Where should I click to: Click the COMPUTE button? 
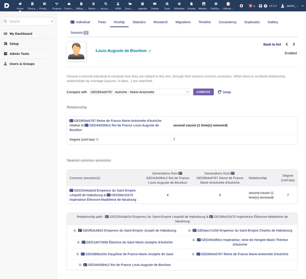click(x=203, y=92)
